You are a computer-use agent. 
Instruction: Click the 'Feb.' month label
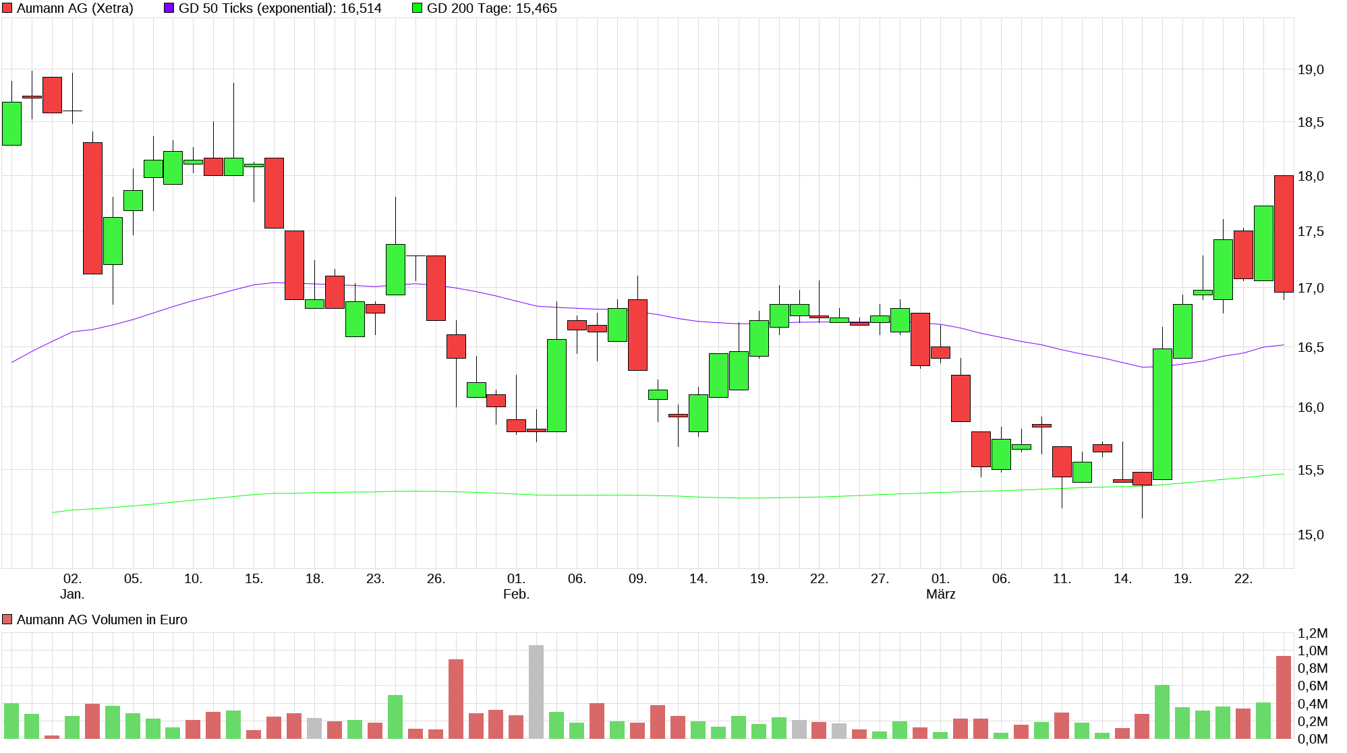[x=516, y=594]
